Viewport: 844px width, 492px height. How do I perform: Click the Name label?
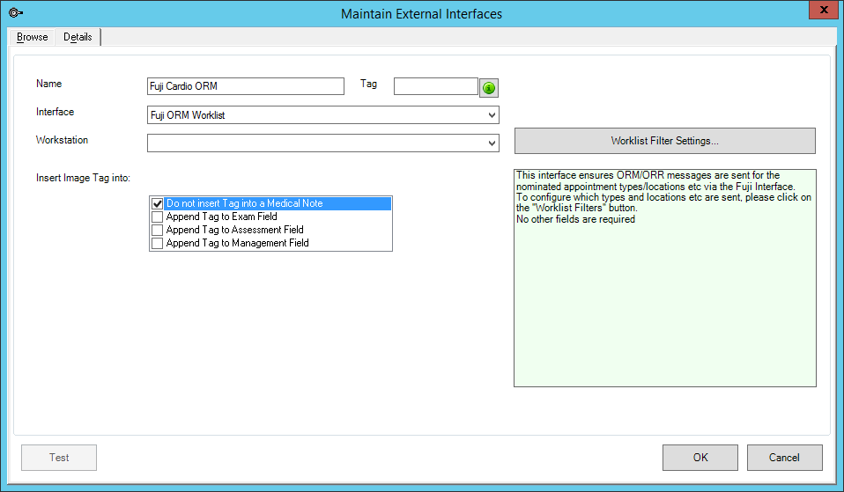coord(49,84)
